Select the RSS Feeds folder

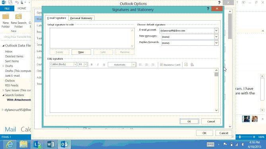click(12, 85)
